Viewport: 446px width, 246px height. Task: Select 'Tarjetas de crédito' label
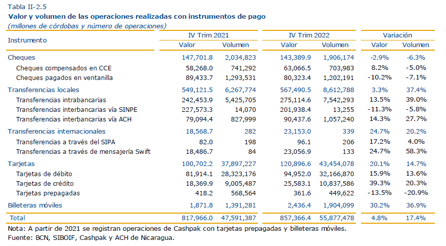click(44, 184)
